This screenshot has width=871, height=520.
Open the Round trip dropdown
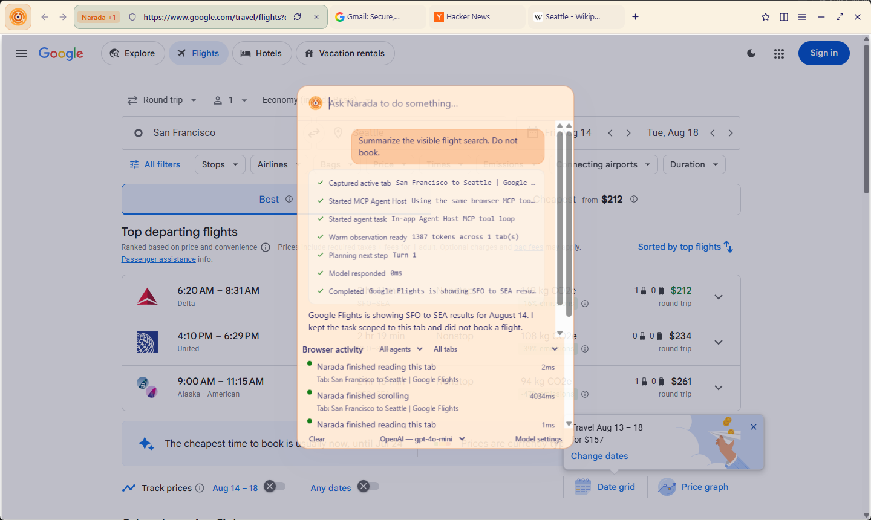click(162, 100)
